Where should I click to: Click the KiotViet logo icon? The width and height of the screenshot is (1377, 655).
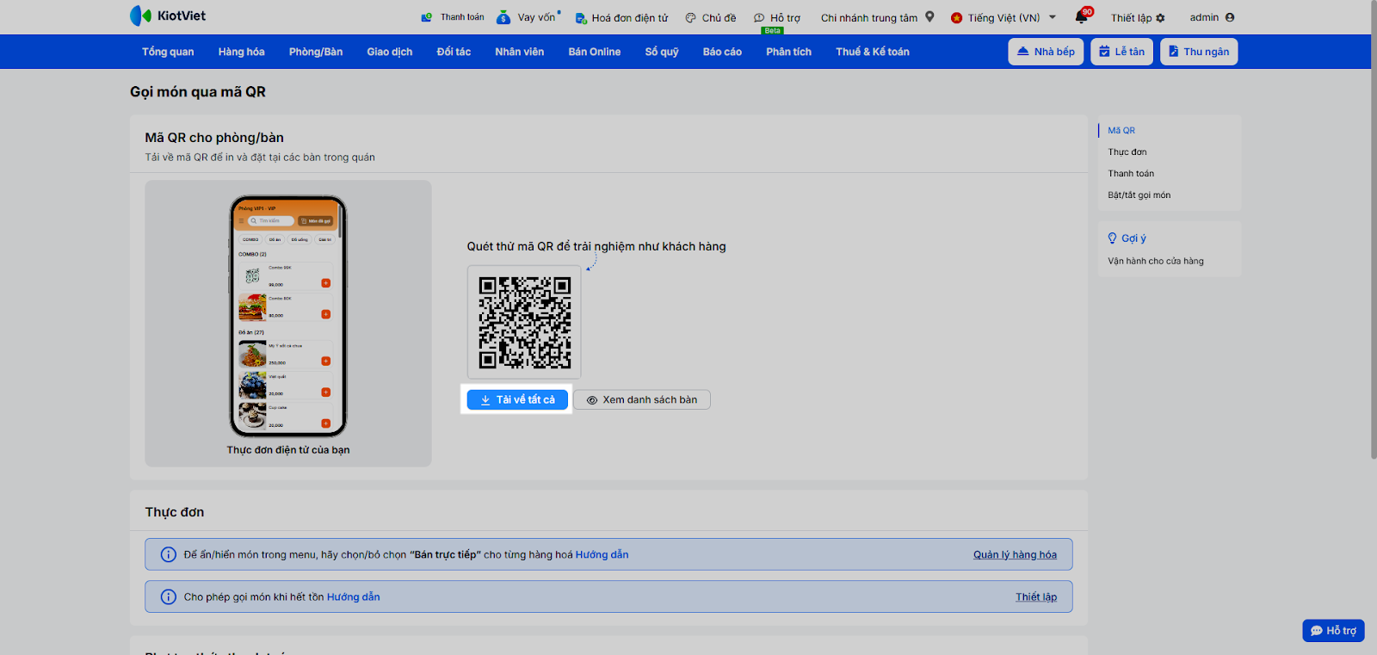[x=140, y=15]
